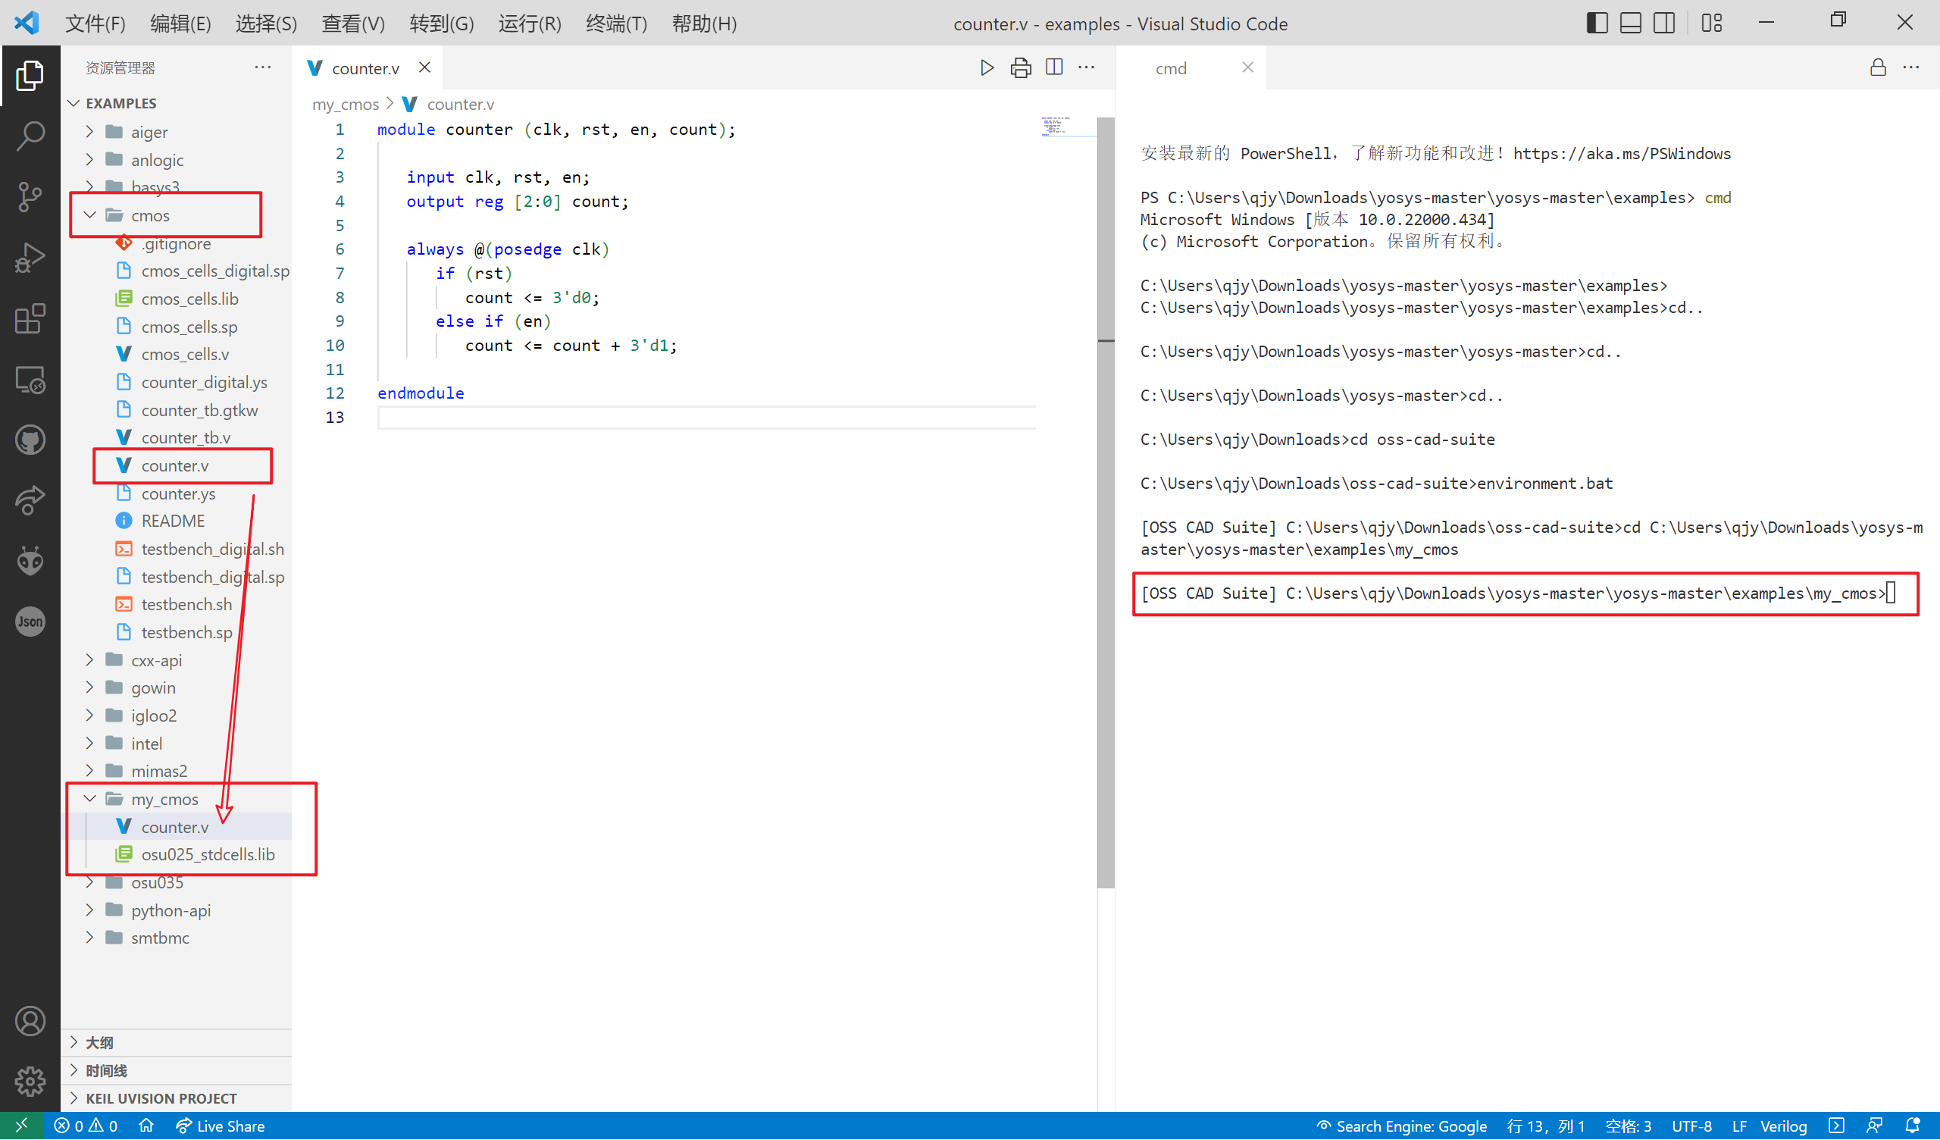1940x1140 pixels.
Task: Open the Extensions view
Action: (30, 318)
